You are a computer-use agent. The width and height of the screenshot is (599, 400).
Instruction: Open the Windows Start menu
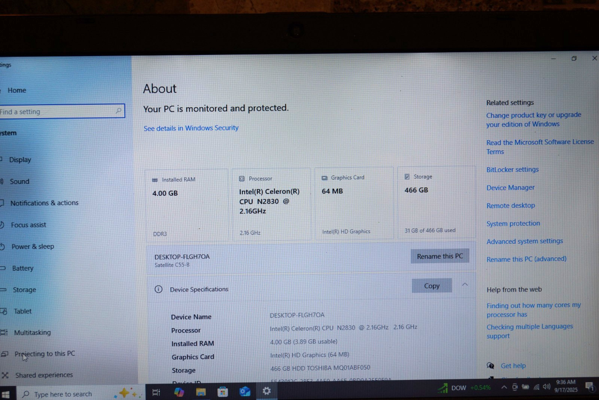[6, 394]
